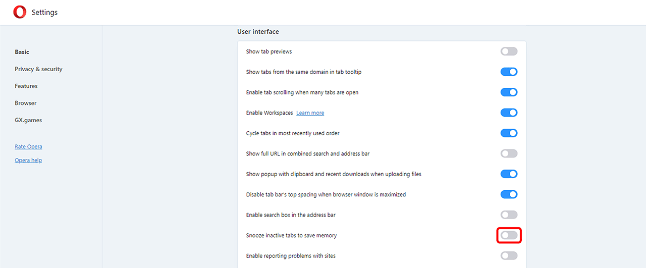Enable search box in the address bar
Viewport: 646px width, 268px height.
click(x=509, y=215)
